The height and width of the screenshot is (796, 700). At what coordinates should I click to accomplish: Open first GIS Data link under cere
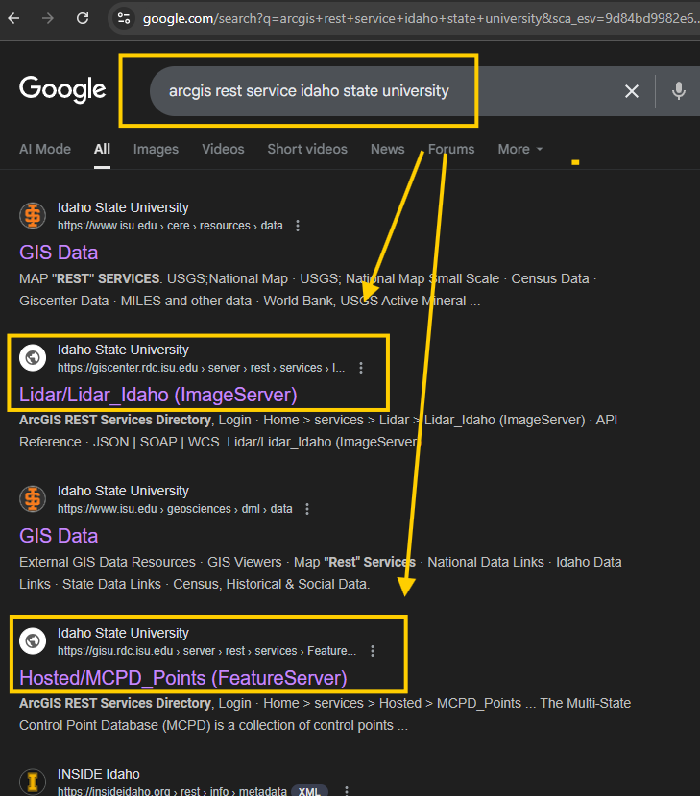[x=59, y=253]
